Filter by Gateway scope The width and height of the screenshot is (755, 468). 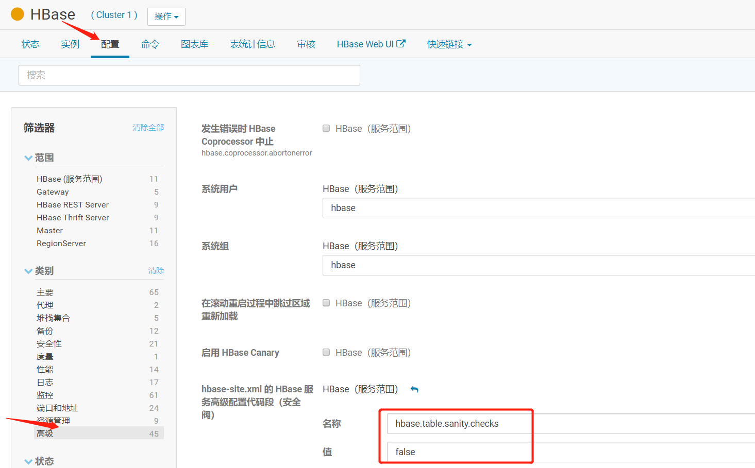point(53,192)
